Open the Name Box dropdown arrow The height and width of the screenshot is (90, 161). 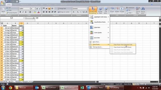click(24, 18)
